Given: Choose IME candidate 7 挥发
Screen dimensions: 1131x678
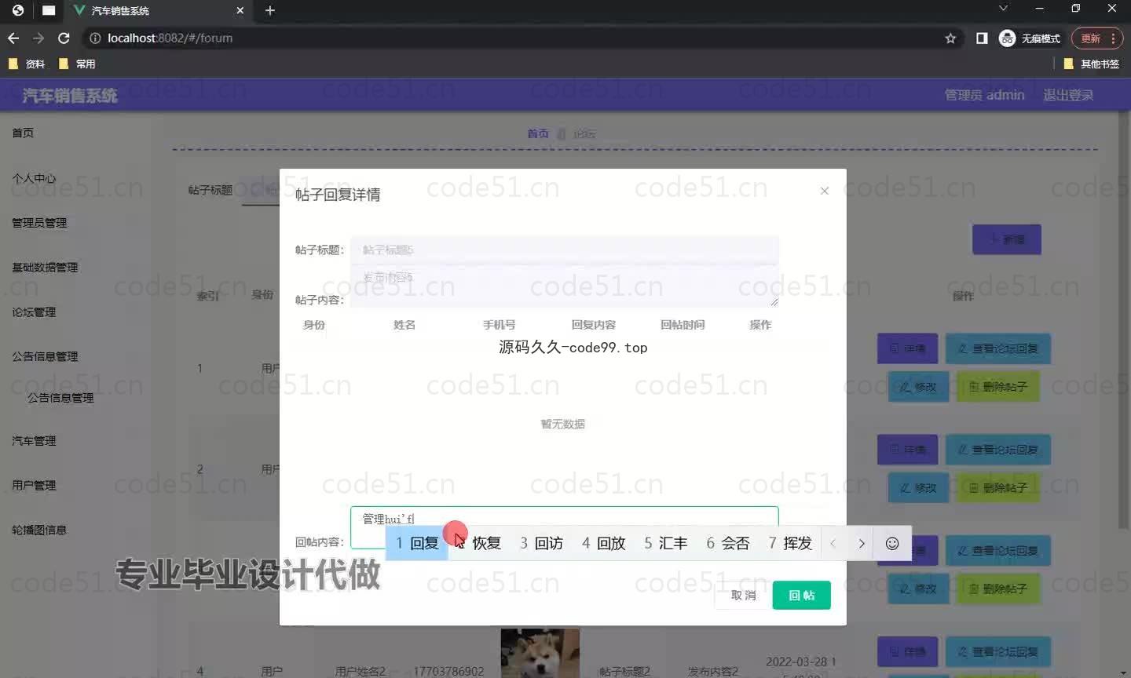Looking at the screenshot, I should pyautogui.click(x=789, y=543).
